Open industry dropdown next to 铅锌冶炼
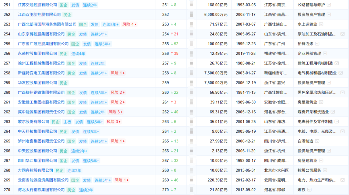The width and height of the screenshot is (349, 195). click(x=317, y=44)
